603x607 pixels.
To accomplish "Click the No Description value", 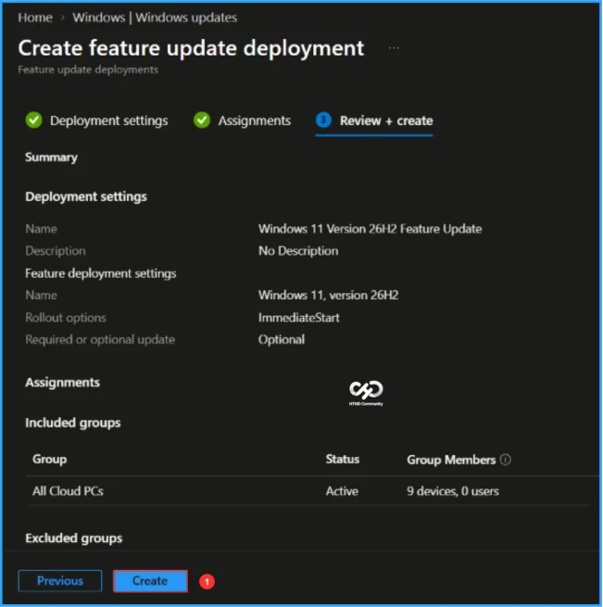I will coord(298,251).
